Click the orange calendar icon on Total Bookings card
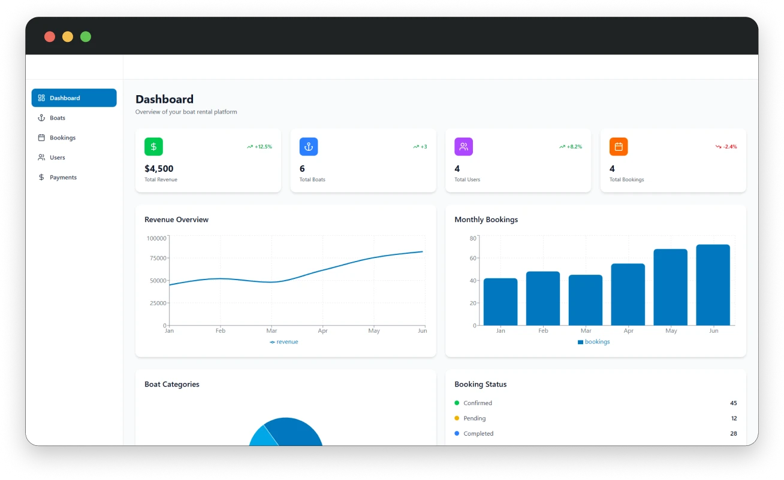 coord(619,146)
